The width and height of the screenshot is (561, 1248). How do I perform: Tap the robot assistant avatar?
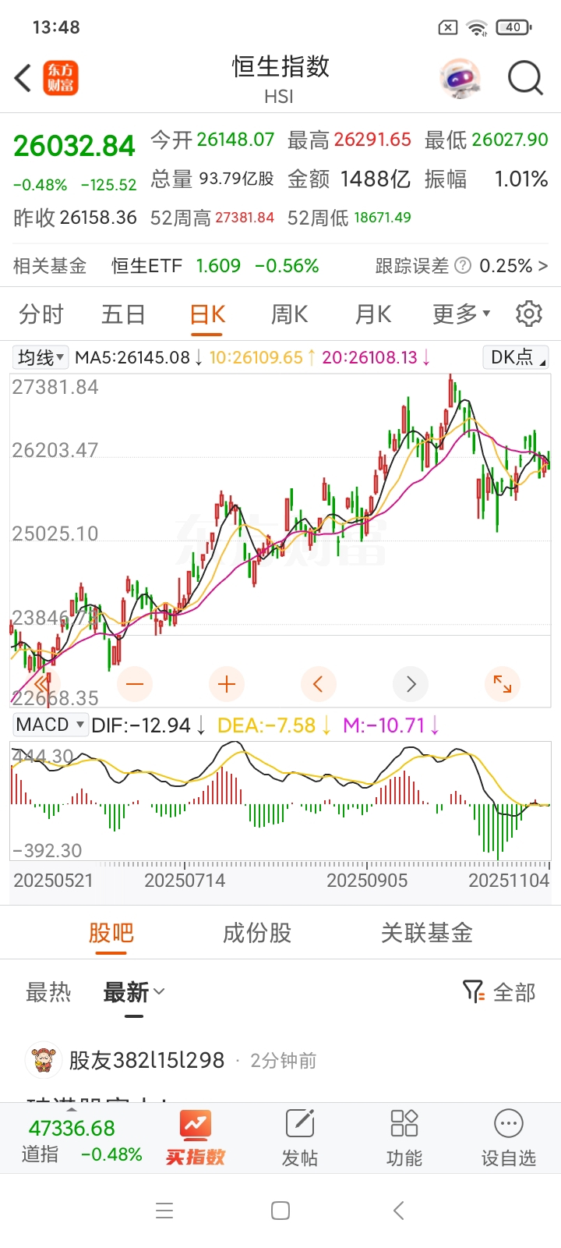tap(460, 78)
